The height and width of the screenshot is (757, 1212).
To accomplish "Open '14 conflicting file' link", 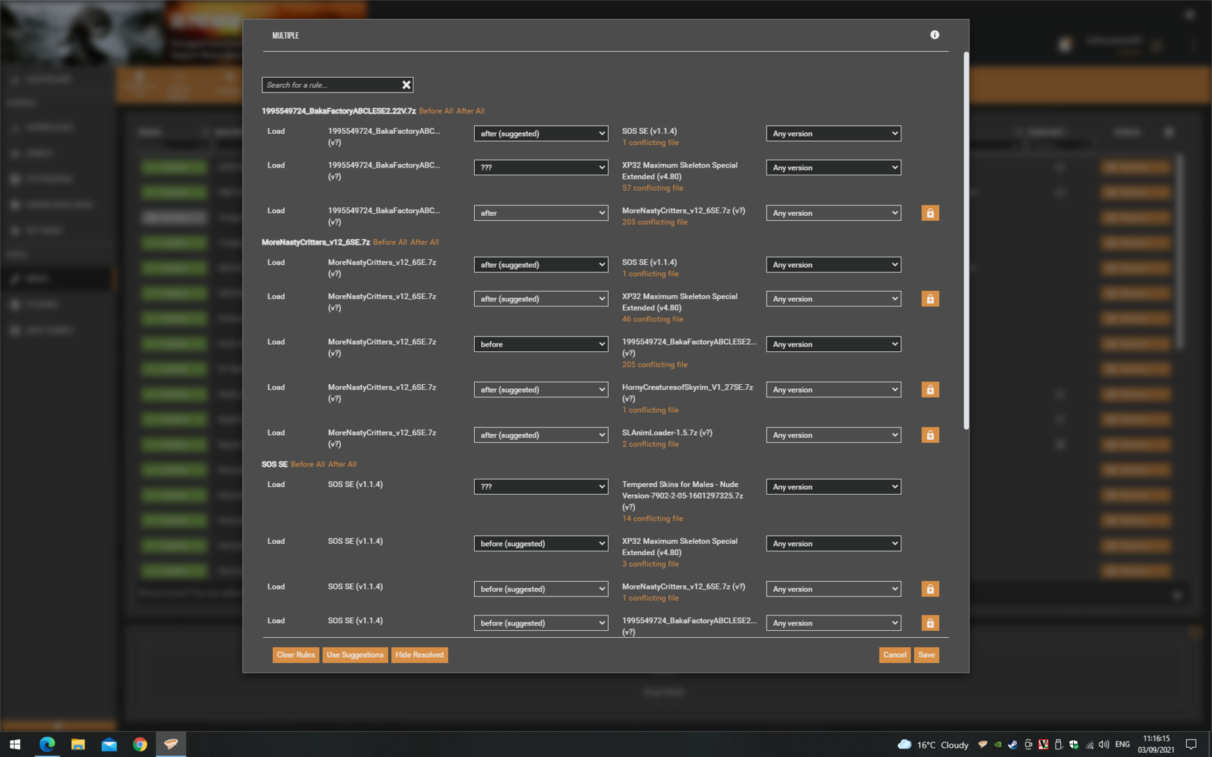I will (652, 519).
